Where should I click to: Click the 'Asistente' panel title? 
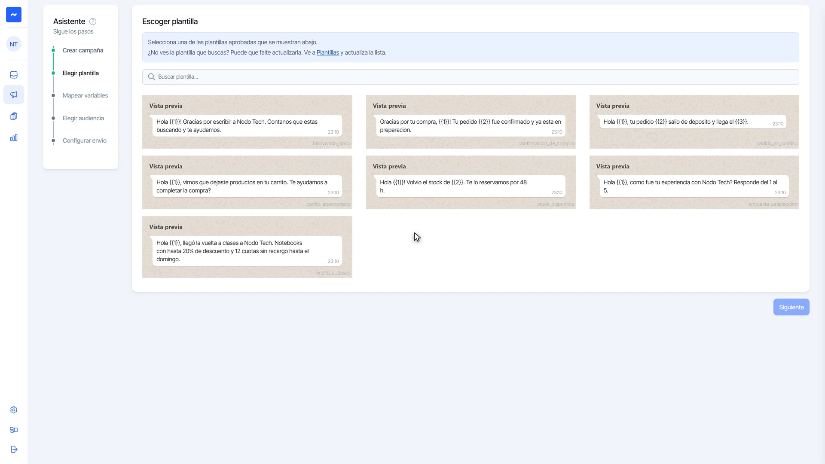(x=69, y=21)
